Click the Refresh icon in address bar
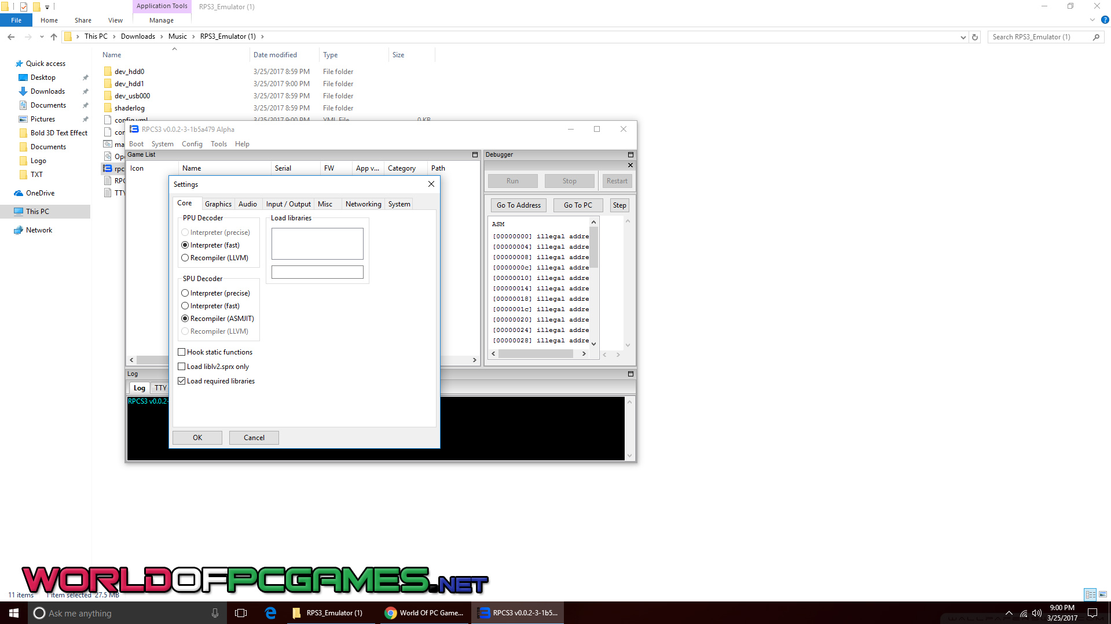Screen dimensions: 1111x624 coord(975,37)
